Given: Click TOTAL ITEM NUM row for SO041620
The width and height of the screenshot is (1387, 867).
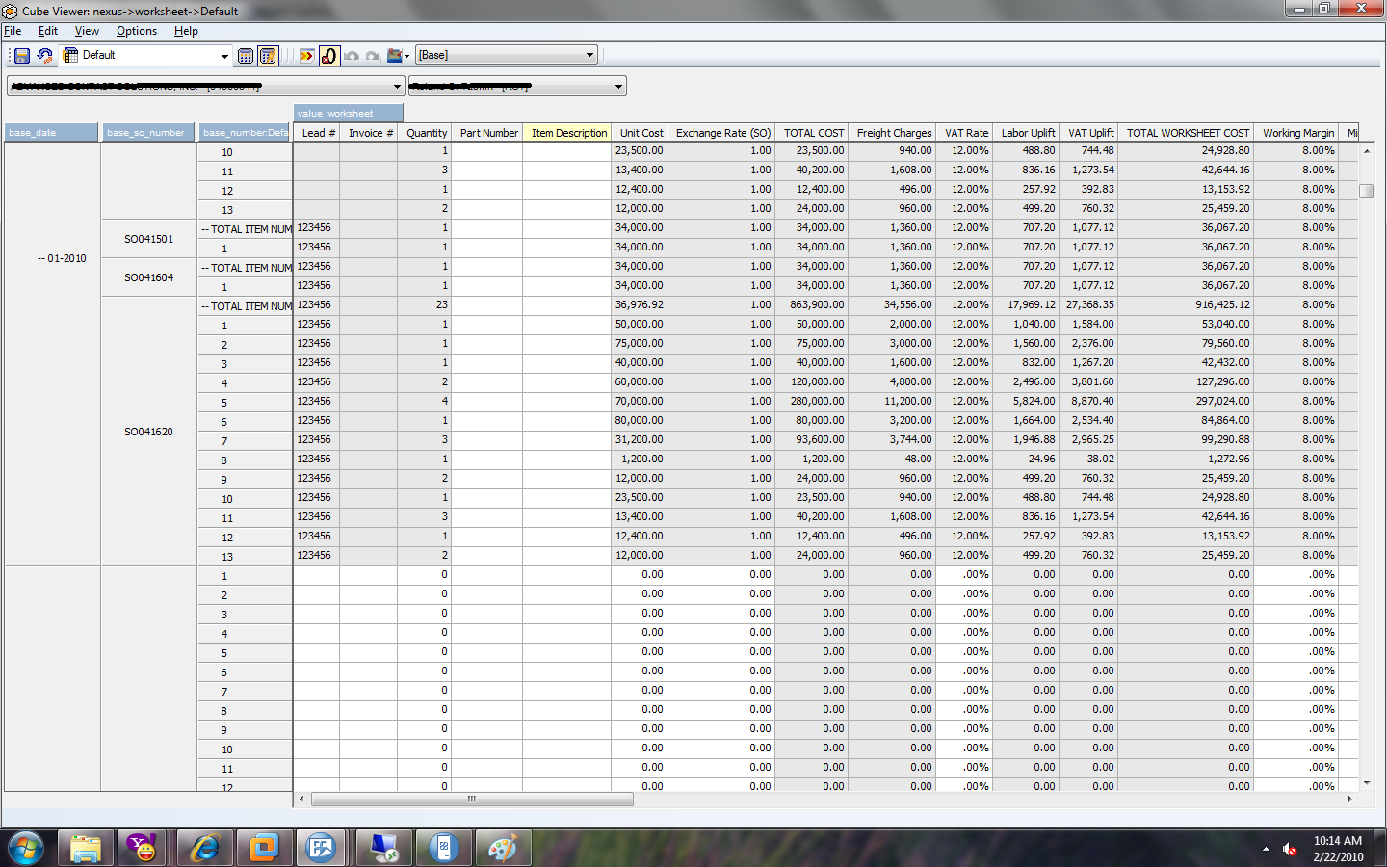Looking at the screenshot, I should tap(246, 306).
